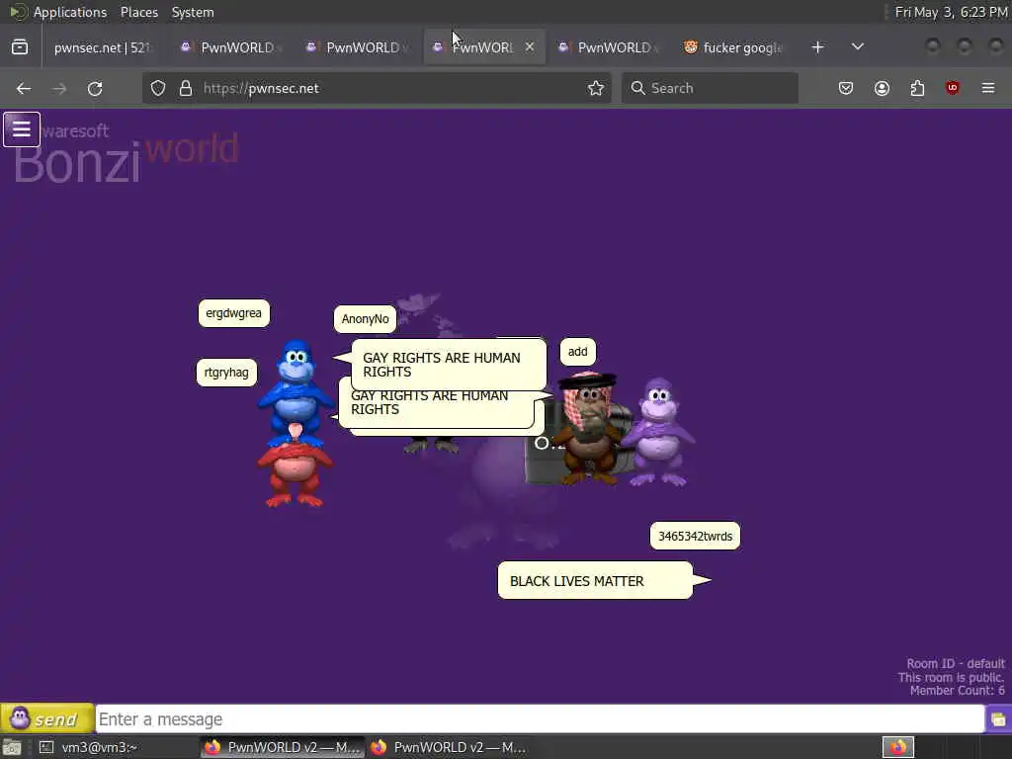Viewport: 1012px width, 759px height.
Task: Click the Bonzi wearing a keffiyeh
Action: [x=588, y=429]
